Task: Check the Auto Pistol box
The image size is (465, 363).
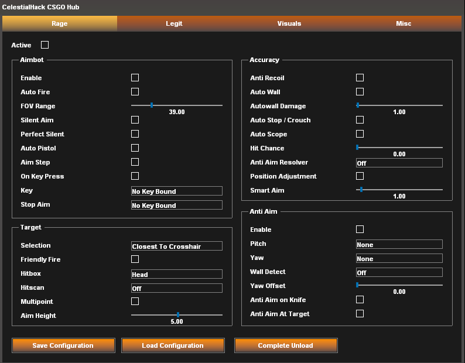Action: [x=135, y=148]
